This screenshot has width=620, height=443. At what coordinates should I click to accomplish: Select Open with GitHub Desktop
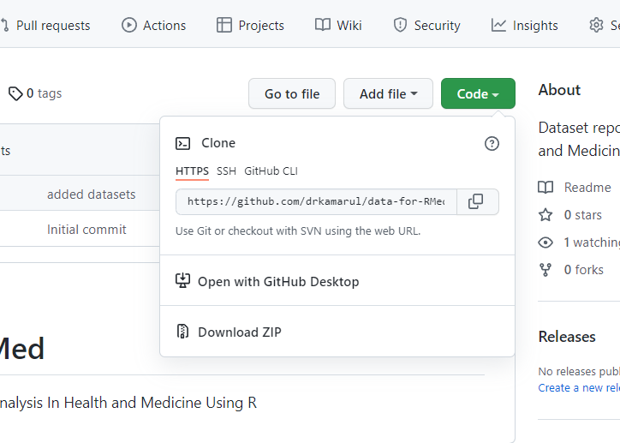tap(277, 281)
